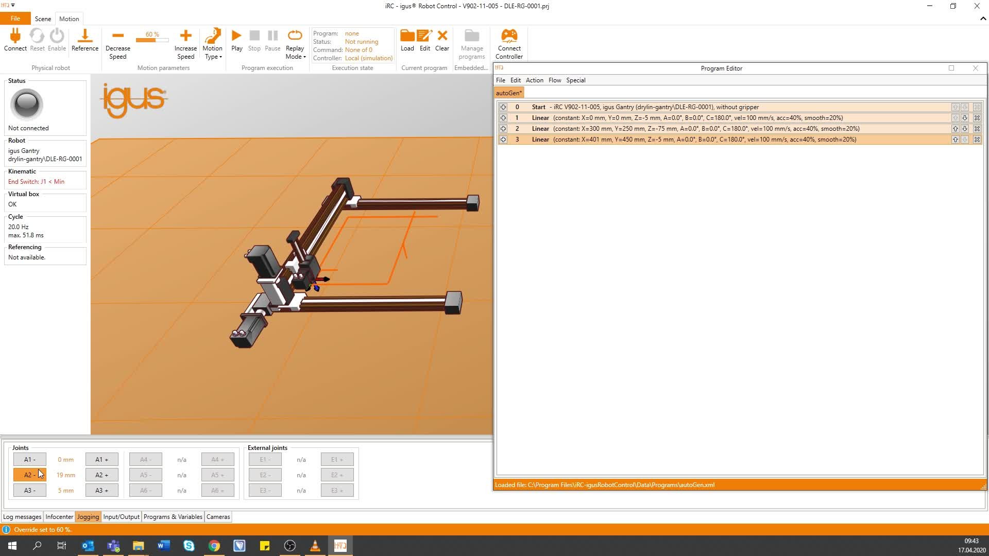The image size is (989, 556).
Task: Move Linear command 2 down
Action: click(x=965, y=129)
